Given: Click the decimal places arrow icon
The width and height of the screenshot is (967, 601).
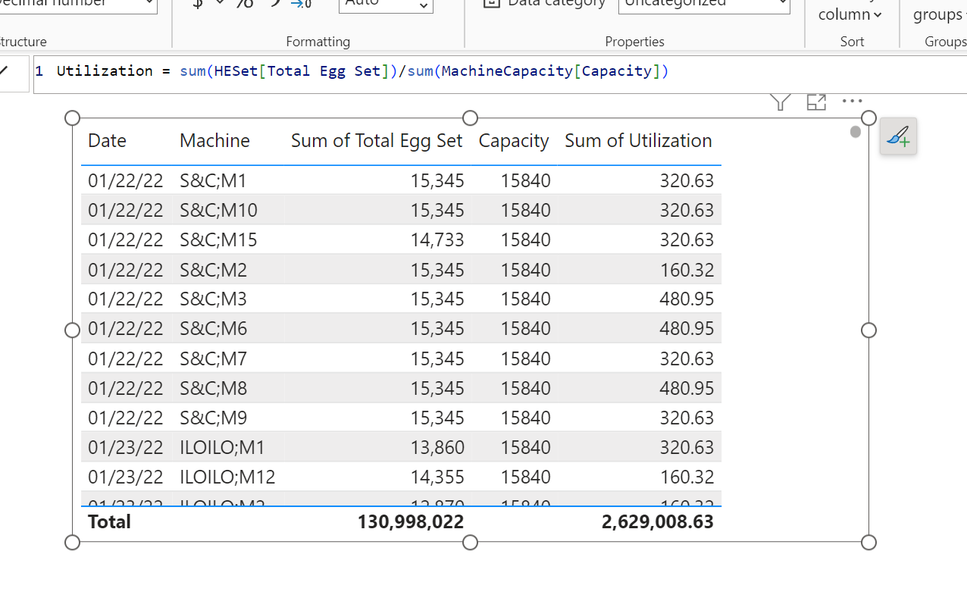Looking at the screenshot, I should click(x=301, y=4).
